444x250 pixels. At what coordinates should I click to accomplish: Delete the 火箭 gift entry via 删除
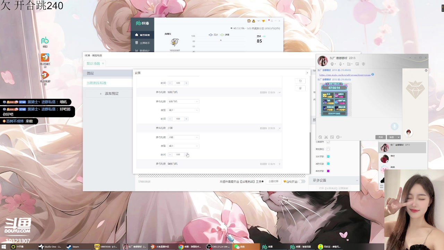[264, 128]
